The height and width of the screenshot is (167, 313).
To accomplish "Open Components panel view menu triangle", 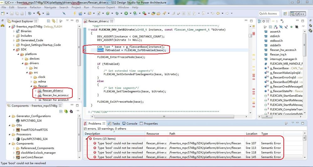I will (78, 111).
